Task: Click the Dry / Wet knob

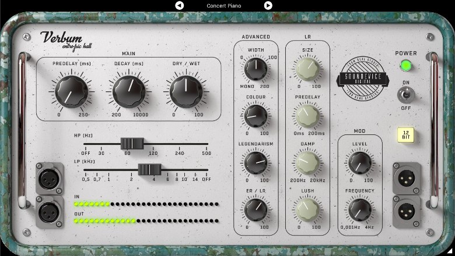Action: (x=186, y=91)
